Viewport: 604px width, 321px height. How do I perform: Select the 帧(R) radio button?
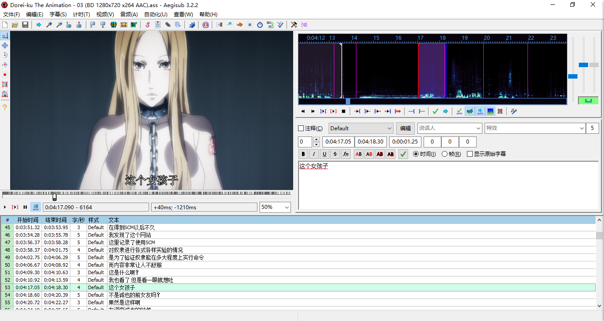(x=444, y=154)
